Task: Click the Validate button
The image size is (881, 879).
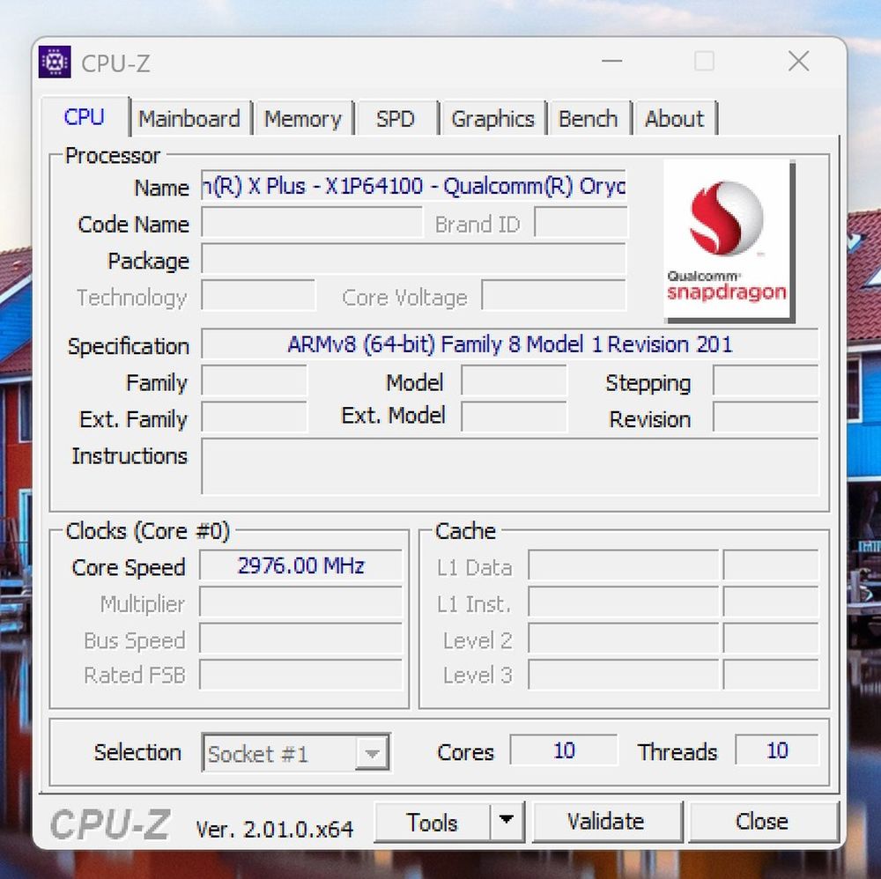Action: (605, 822)
